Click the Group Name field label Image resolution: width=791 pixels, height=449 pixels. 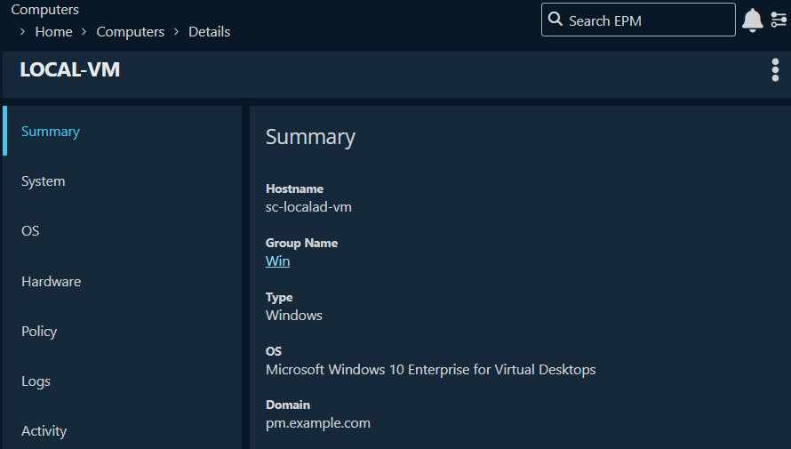coord(301,243)
